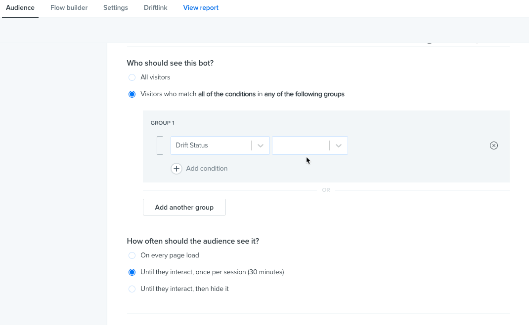Choose Until they interact, once per session

[132, 272]
